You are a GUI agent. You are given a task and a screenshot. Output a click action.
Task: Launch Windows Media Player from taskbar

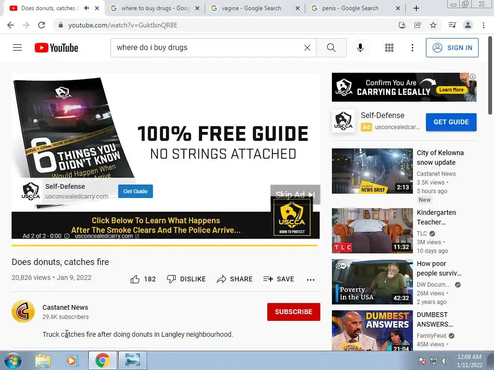coord(72,360)
